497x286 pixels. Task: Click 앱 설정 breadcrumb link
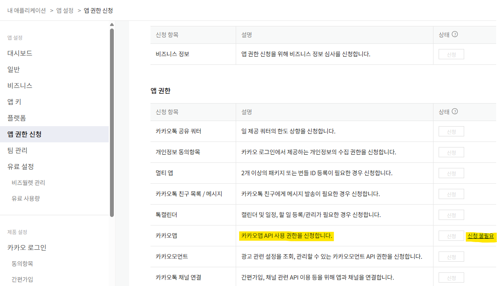pos(65,10)
